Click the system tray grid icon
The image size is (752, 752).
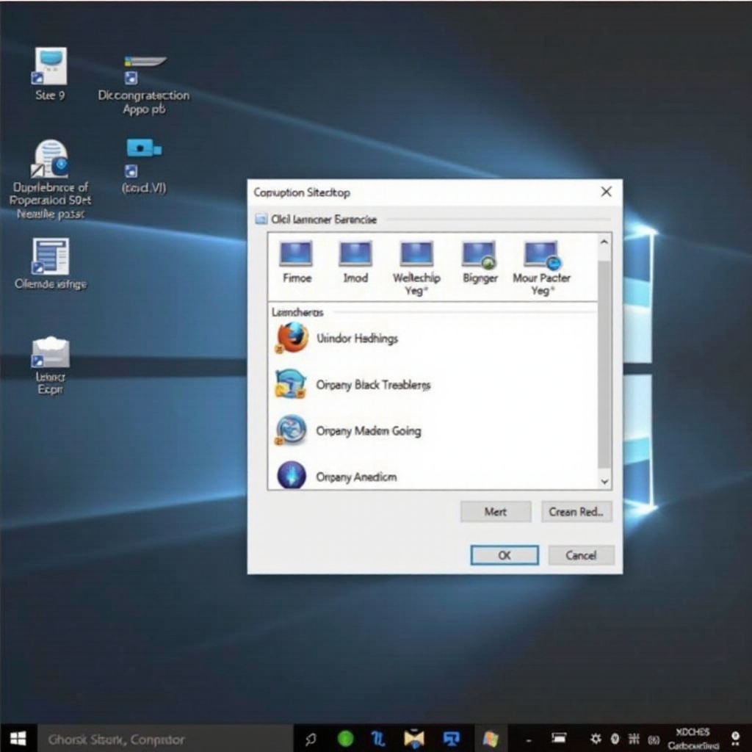[634, 739]
